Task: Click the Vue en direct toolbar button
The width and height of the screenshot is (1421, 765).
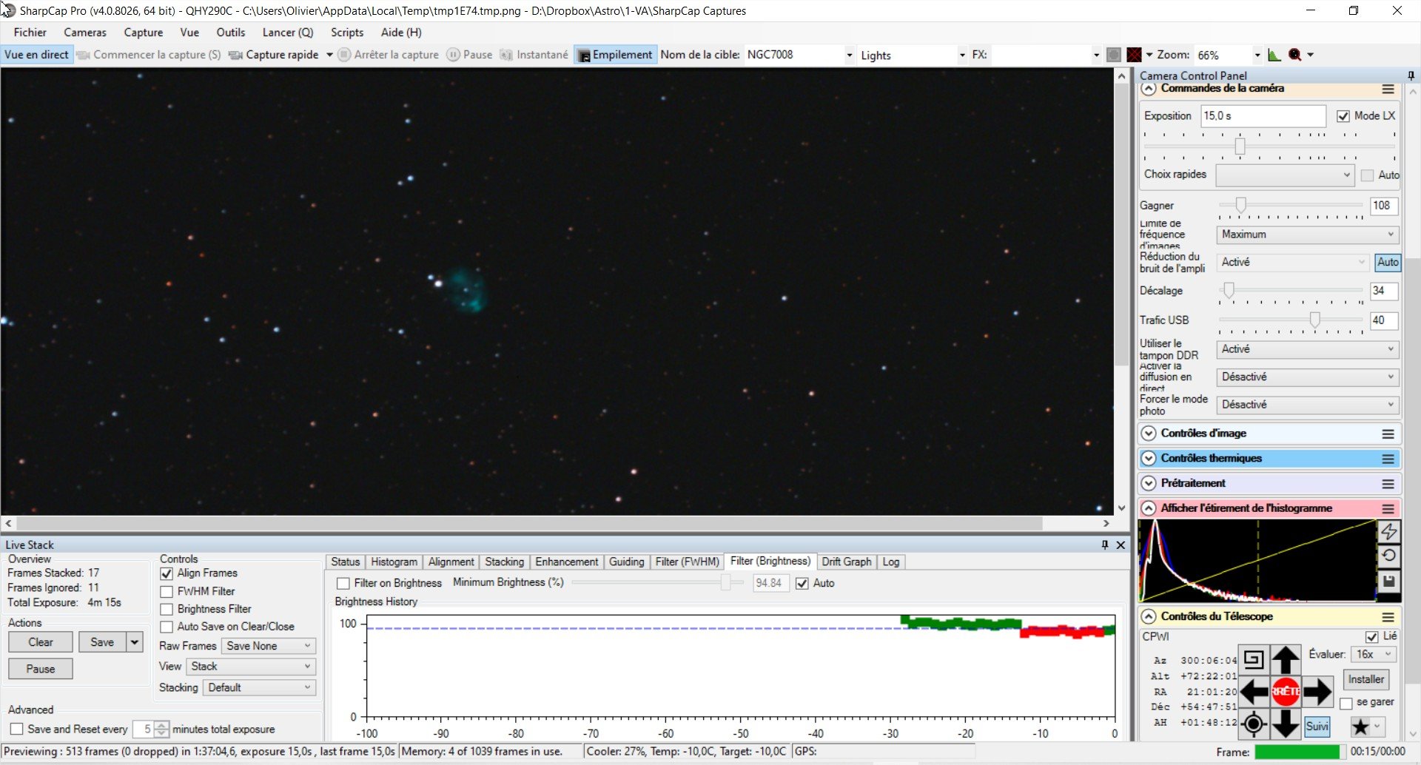Action: pyautogui.click(x=36, y=55)
